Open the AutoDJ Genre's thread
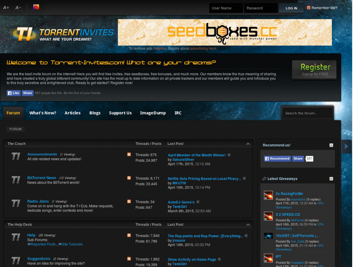The width and height of the screenshot is (356, 267). pos(181,202)
